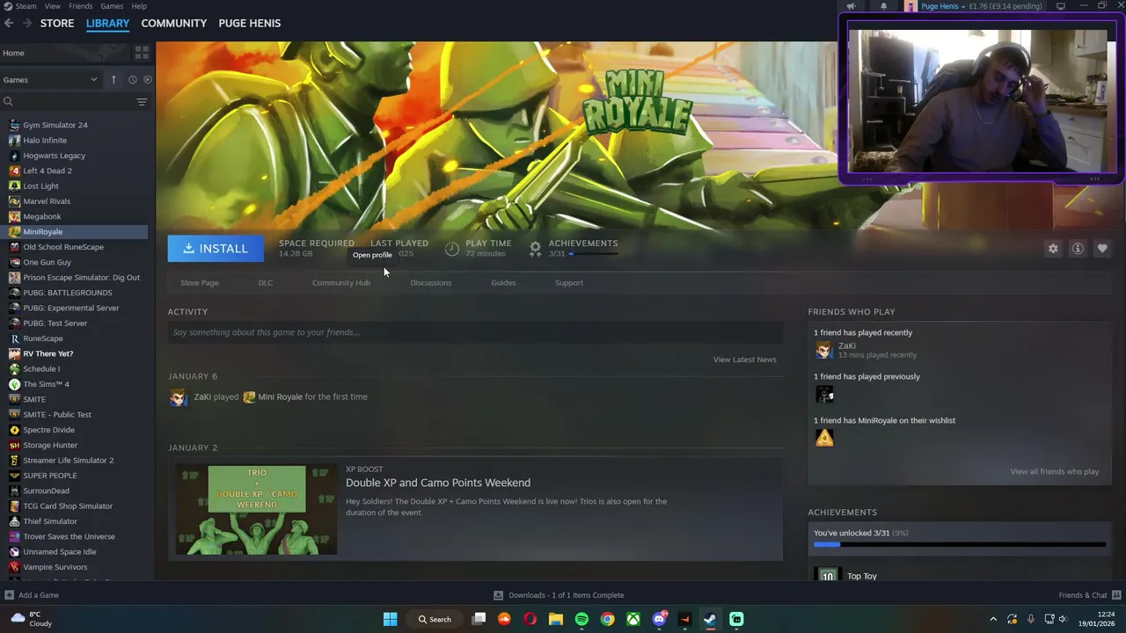The height and width of the screenshot is (633, 1126).
Task: Open Double XP and Camo Points Weekend article
Action: pos(438,483)
